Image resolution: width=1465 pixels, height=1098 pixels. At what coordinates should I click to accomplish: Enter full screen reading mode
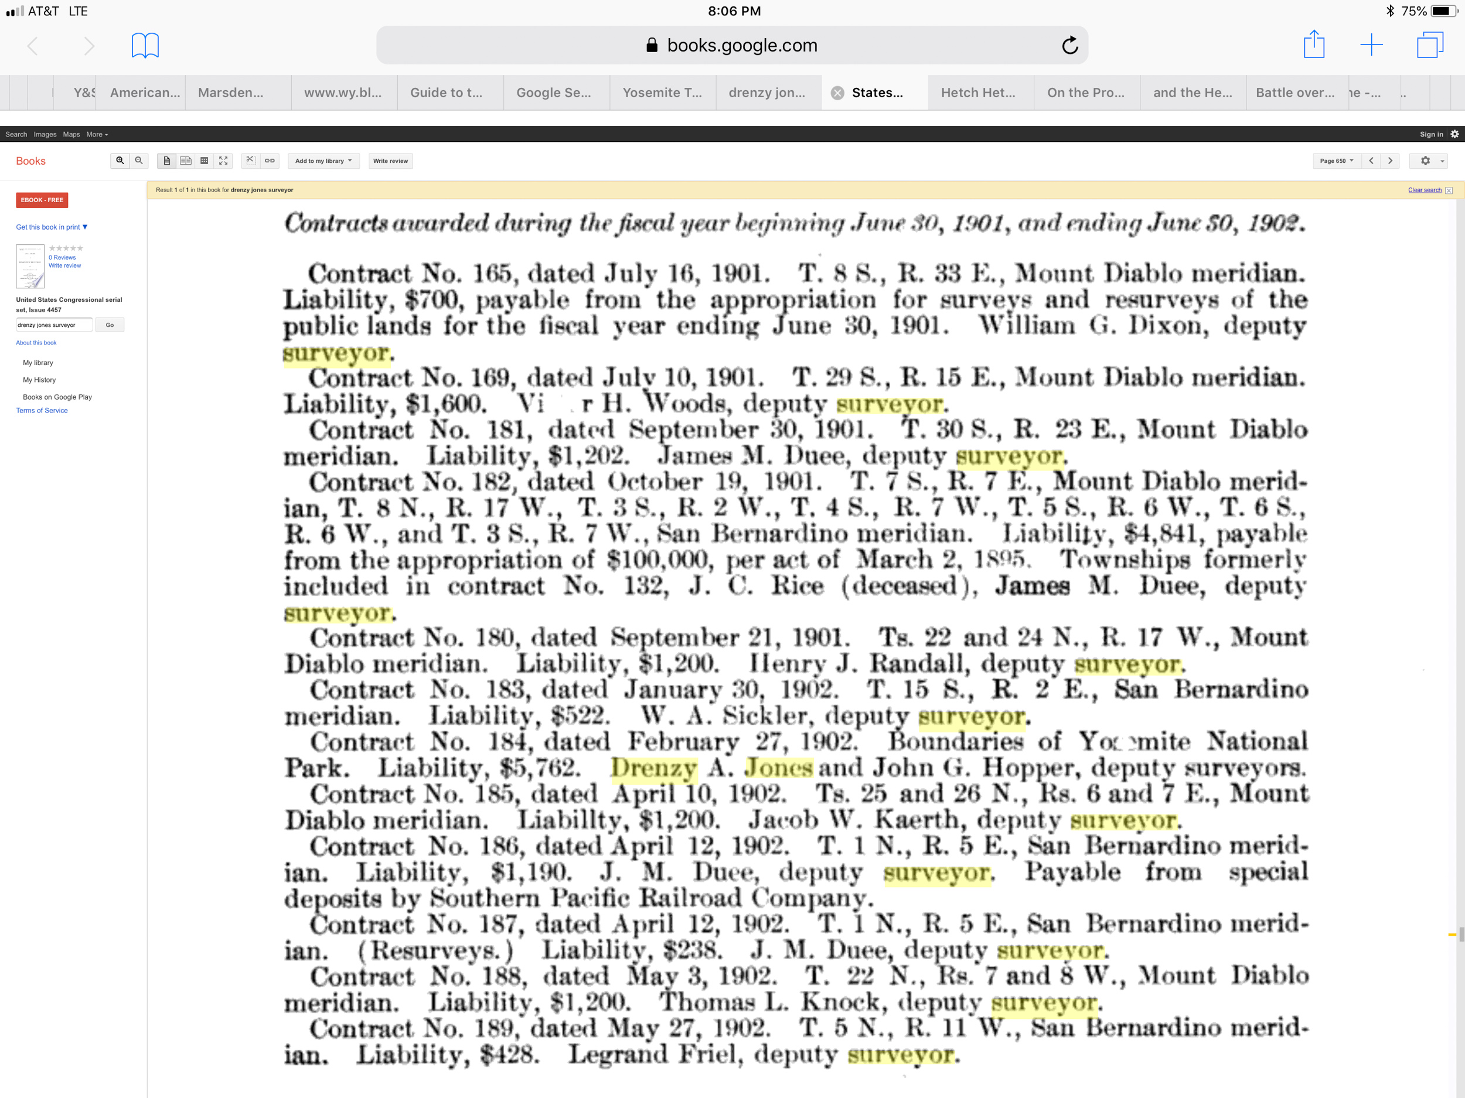tap(224, 161)
